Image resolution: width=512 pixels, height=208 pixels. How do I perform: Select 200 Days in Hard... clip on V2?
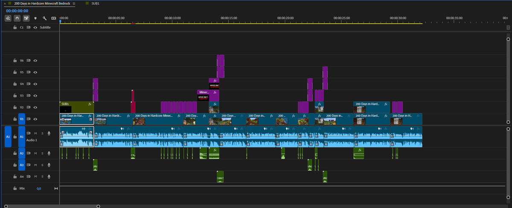(x=371, y=107)
